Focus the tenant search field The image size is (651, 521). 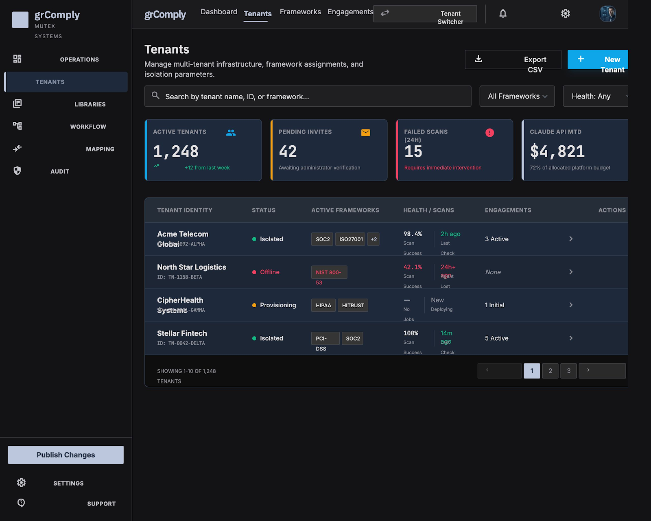click(308, 96)
